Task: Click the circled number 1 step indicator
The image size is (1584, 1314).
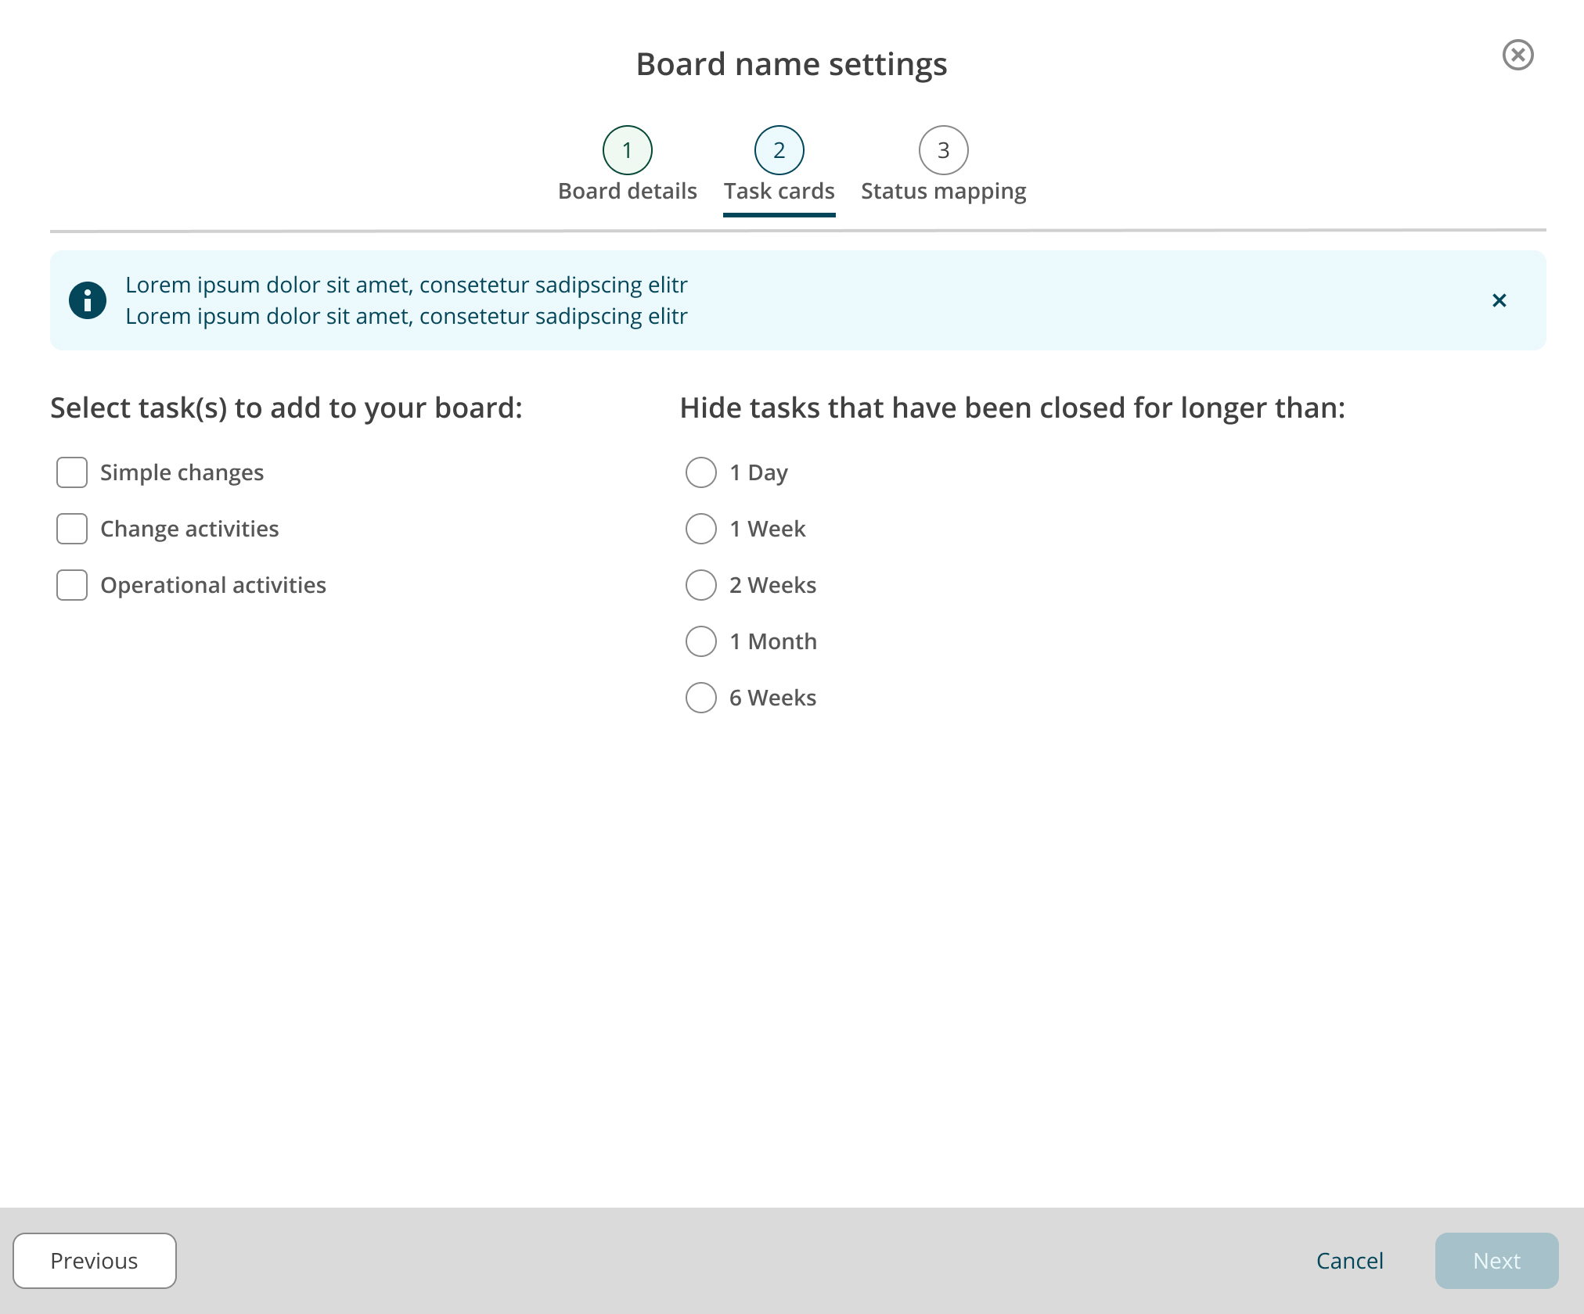Action: (627, 150)
